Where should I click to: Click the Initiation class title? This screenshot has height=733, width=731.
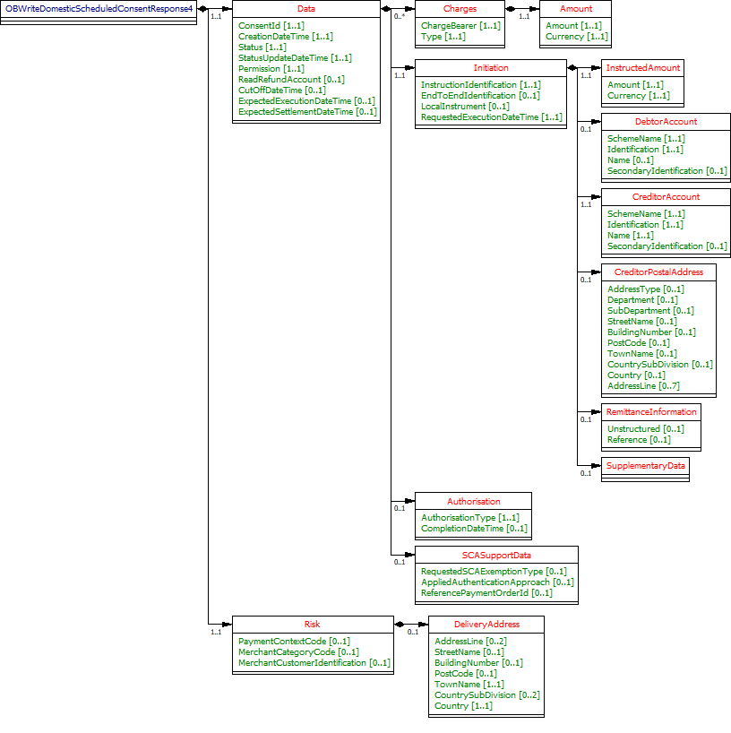click(490, 67)
